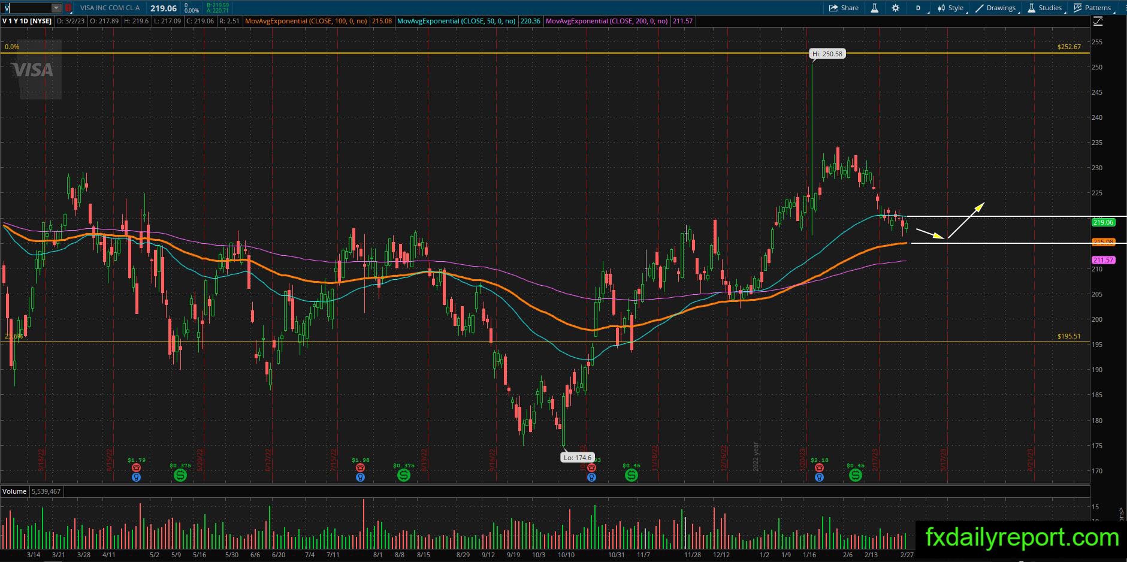Click the high value H: 219.6
The image size is (1127, 562).
[136, 21]
